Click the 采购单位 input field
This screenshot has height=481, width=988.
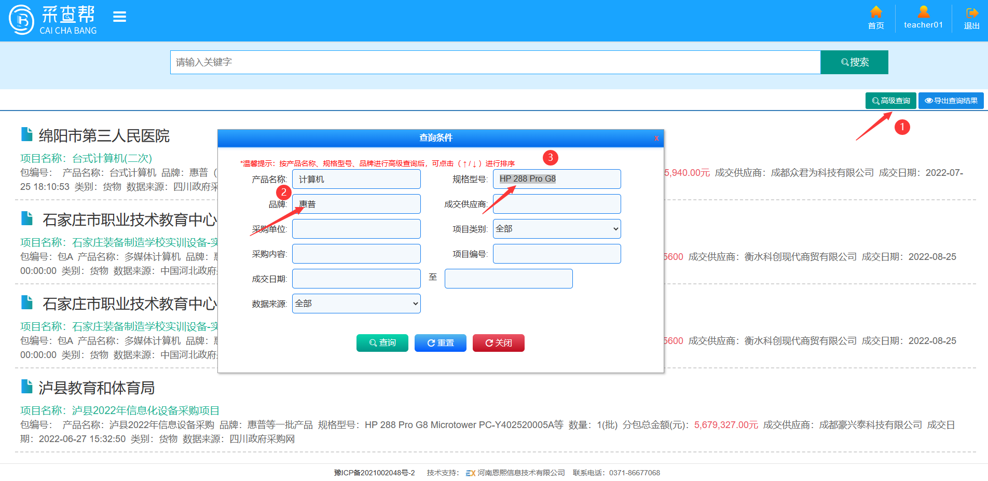tap(356, 229)
